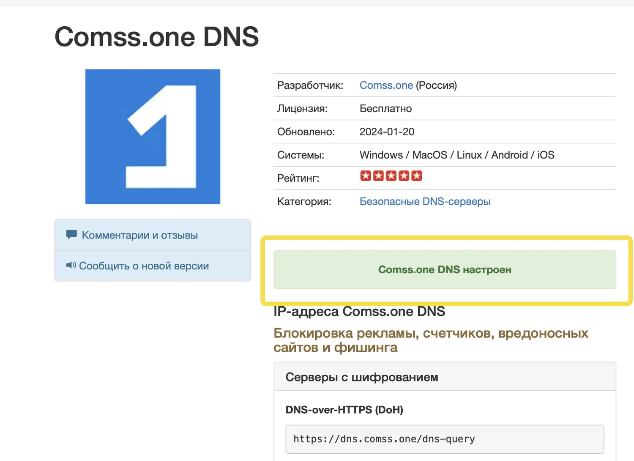This screenshot has width=634, height=461.
Task: Click the green Comss.one DNS настроен banner
Action: [445, 270]
